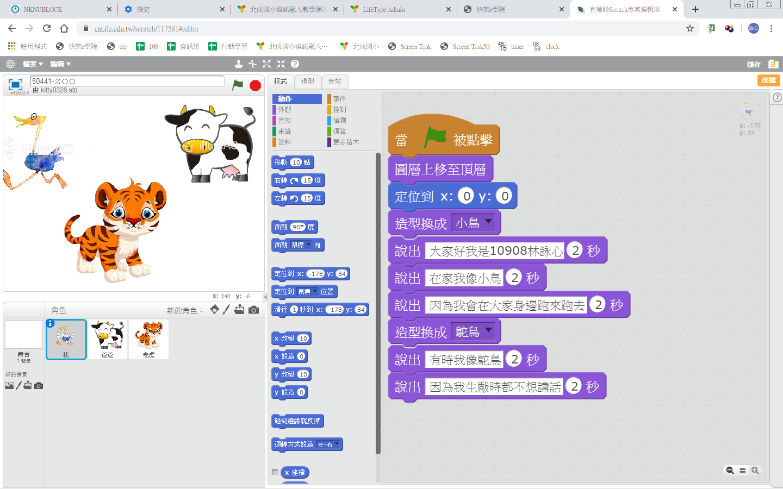
Task: Select the Duplicate stamp tool
Action: point(238,64)
